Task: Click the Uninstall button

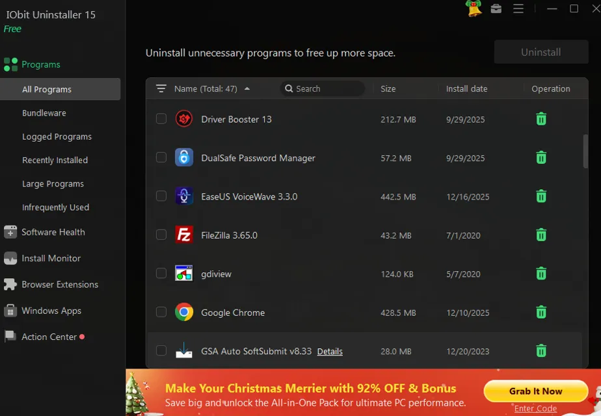Action: pyautogui.click(x=541, y=52)
